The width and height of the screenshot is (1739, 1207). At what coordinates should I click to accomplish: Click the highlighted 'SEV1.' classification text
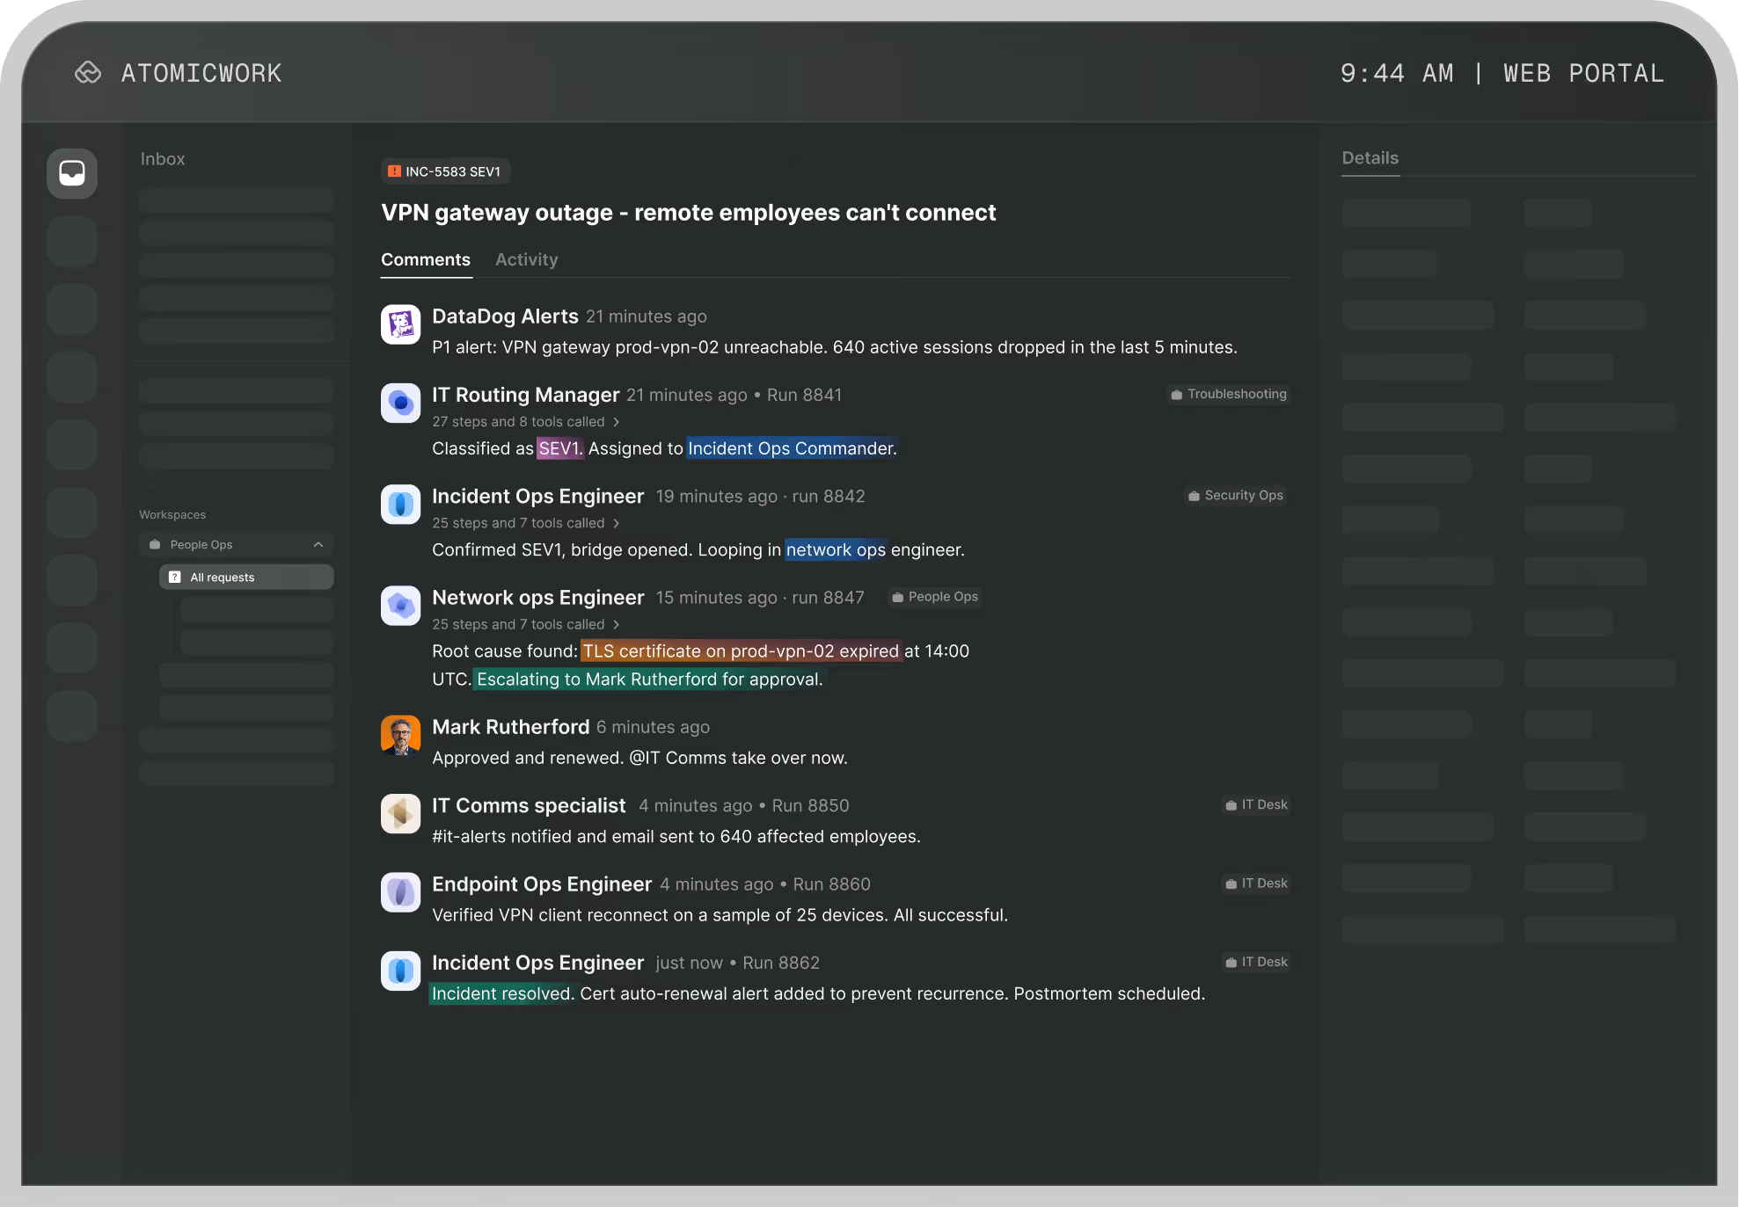(560, 448)
